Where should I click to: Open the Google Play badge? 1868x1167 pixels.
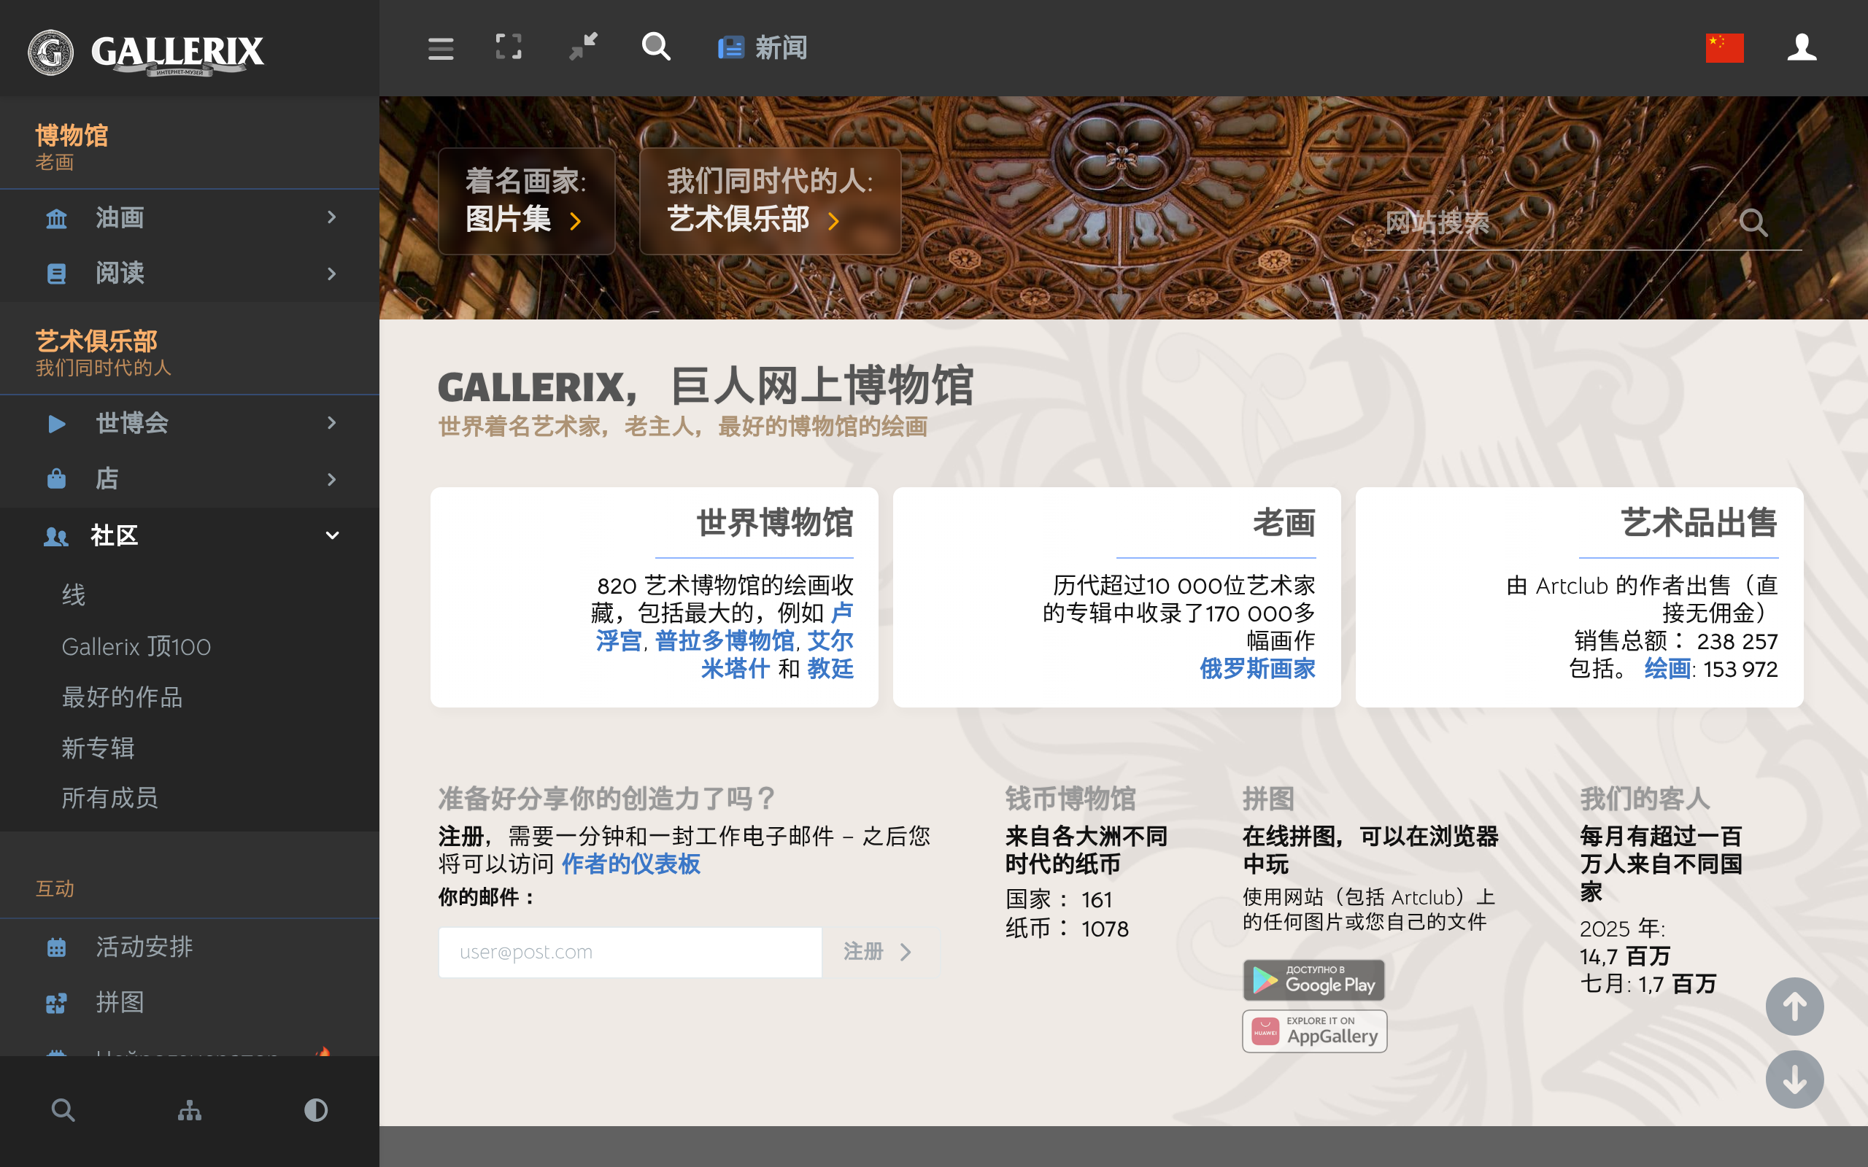coord(1313,980)
